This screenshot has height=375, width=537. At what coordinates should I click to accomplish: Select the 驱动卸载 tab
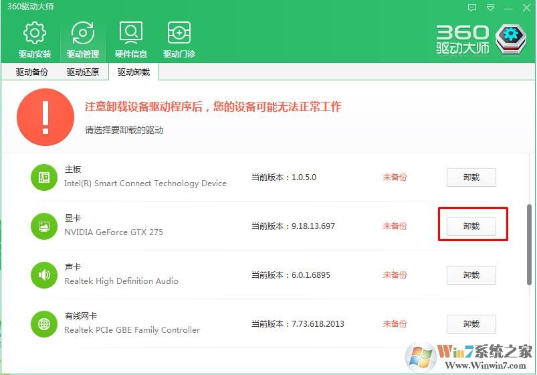(134, 72)
